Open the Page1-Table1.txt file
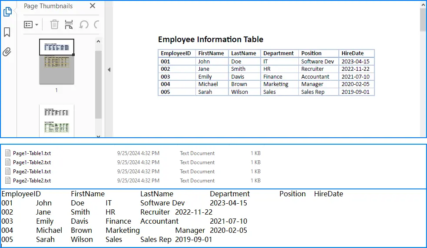This screenshot has height=248, width=427. click(x=32, y=153)
